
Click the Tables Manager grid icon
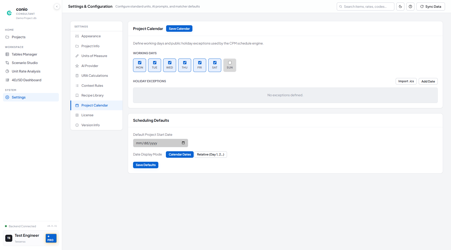7,54
